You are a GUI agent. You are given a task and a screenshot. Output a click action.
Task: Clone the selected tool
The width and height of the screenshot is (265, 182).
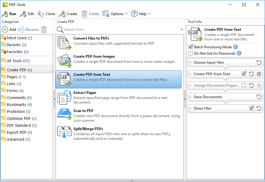46,14
